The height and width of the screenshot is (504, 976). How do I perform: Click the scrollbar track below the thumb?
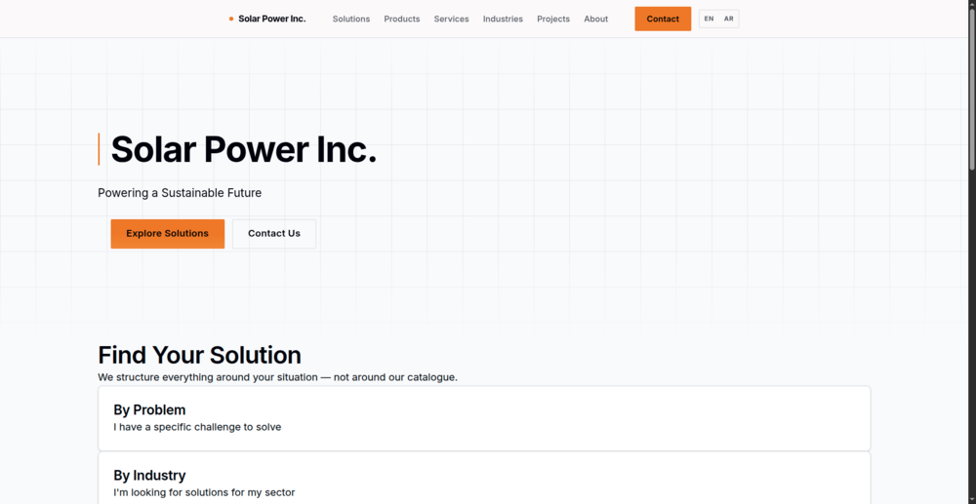click(x=970, y=341)
